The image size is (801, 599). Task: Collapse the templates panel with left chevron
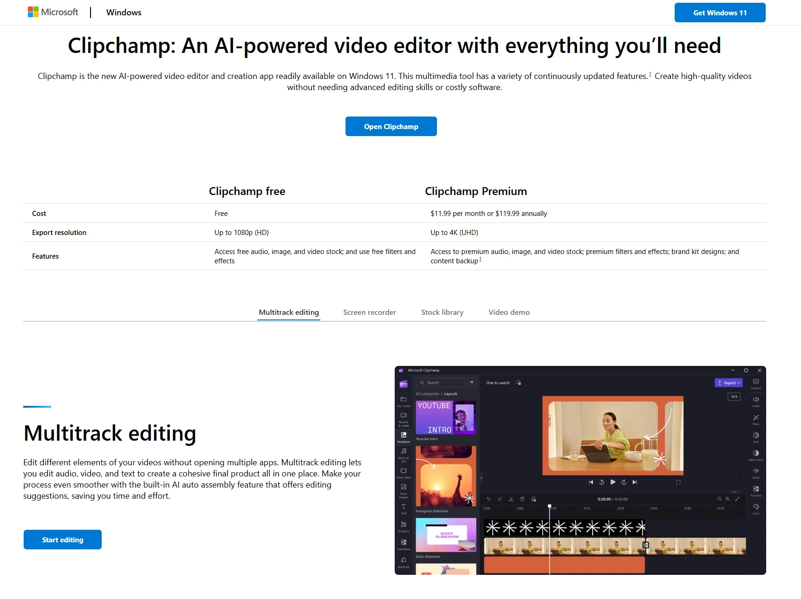481,477
